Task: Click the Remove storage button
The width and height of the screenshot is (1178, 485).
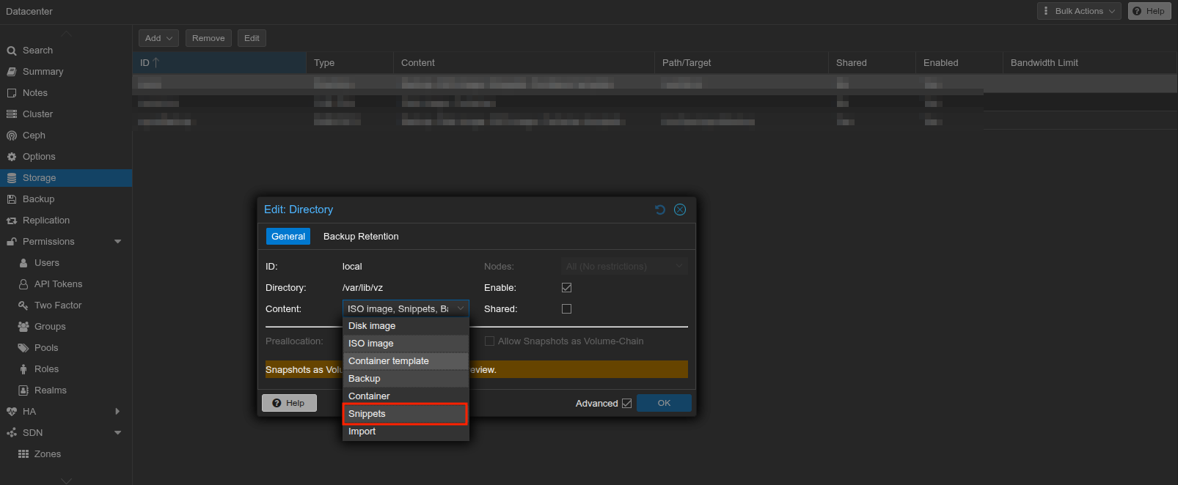Action: click(x=208, y=38)
